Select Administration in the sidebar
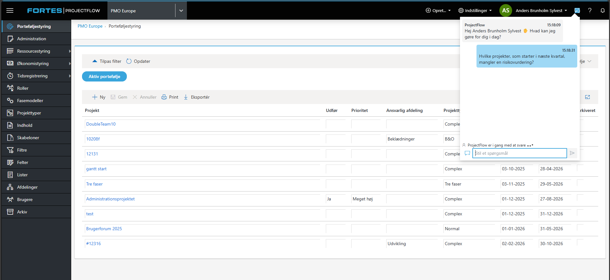Viewport: 610px width, 280px height. pyautogui.click(x=36, y=39)
